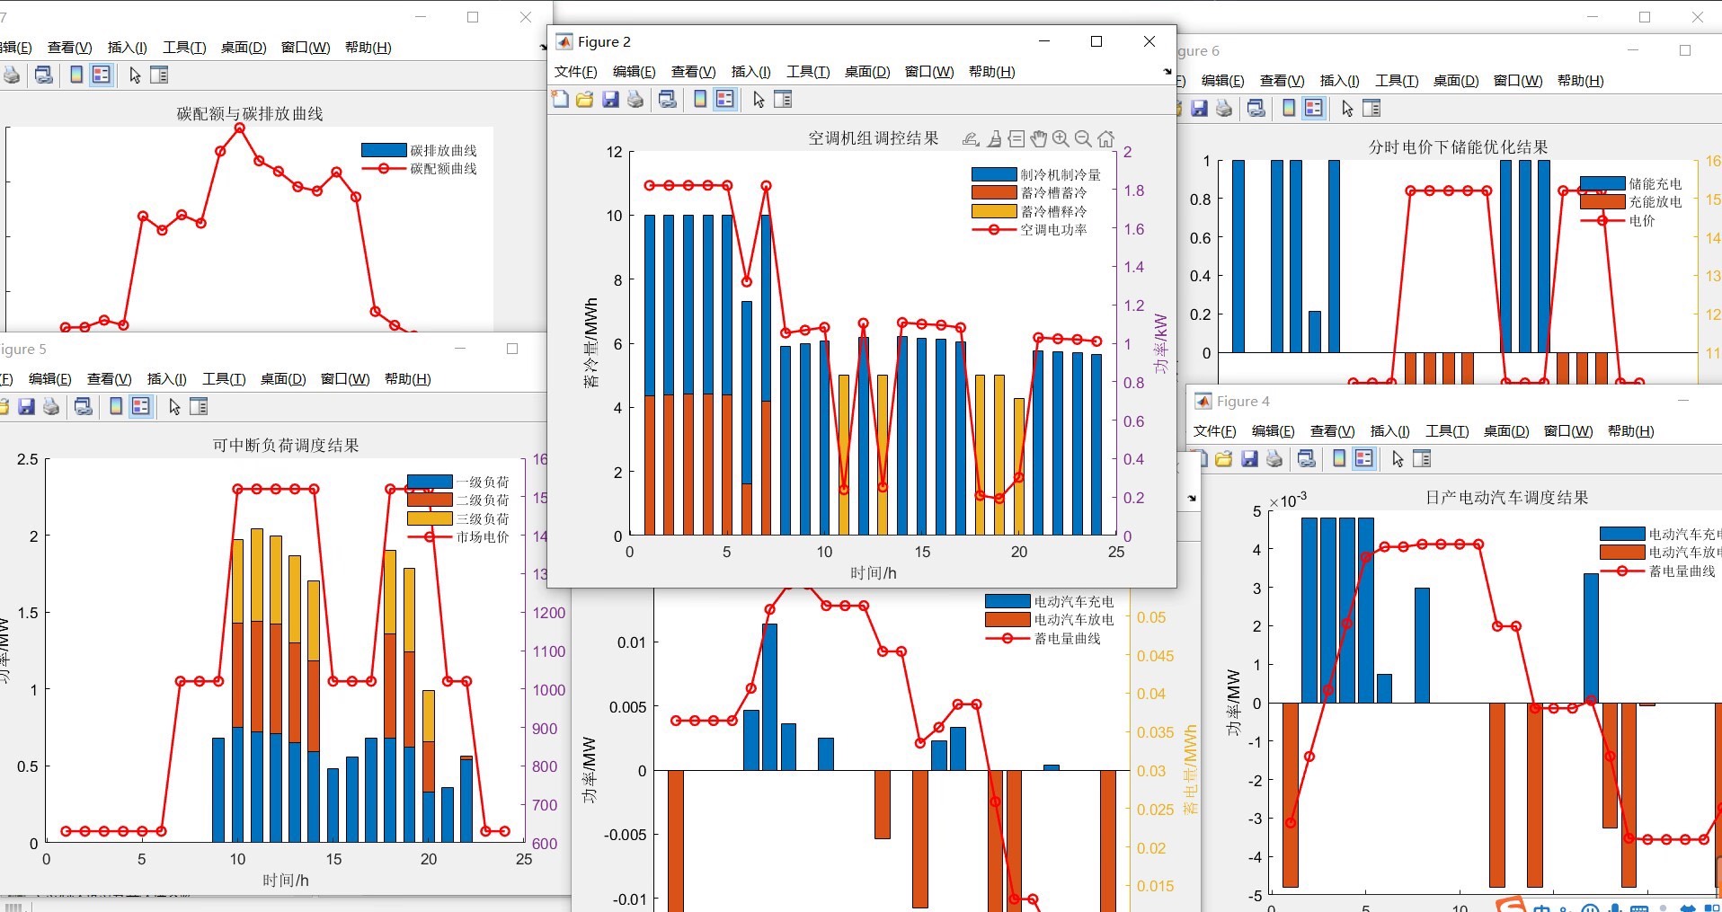
Task: Toggle Insert Legend in Figure 4 toolbar
Action: pyautogui.click(x=1363, y=459)
